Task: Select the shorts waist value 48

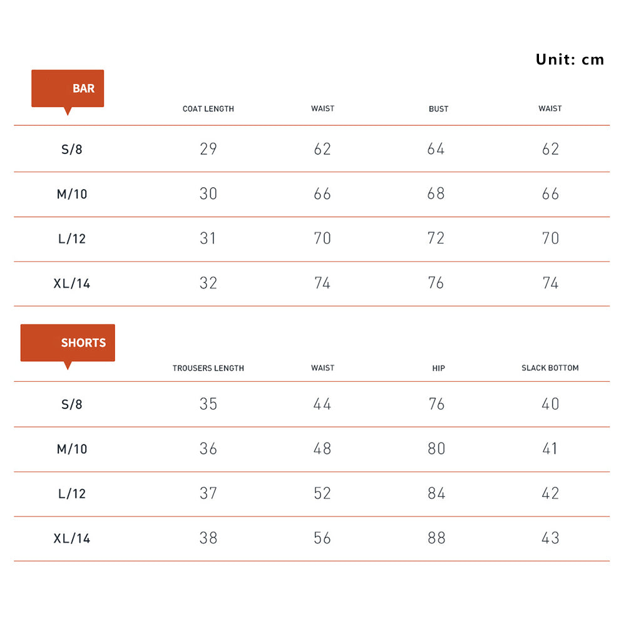Action: click(x=322, y=449)
